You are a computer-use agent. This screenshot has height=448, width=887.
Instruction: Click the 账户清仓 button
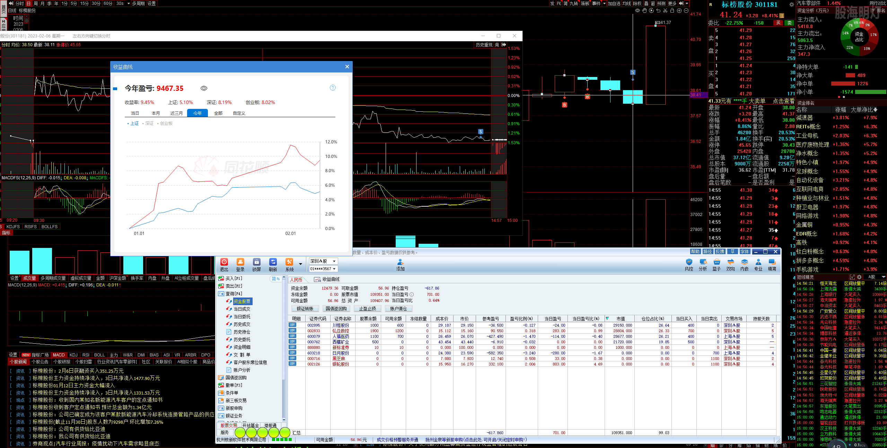(x=398, y=309)
